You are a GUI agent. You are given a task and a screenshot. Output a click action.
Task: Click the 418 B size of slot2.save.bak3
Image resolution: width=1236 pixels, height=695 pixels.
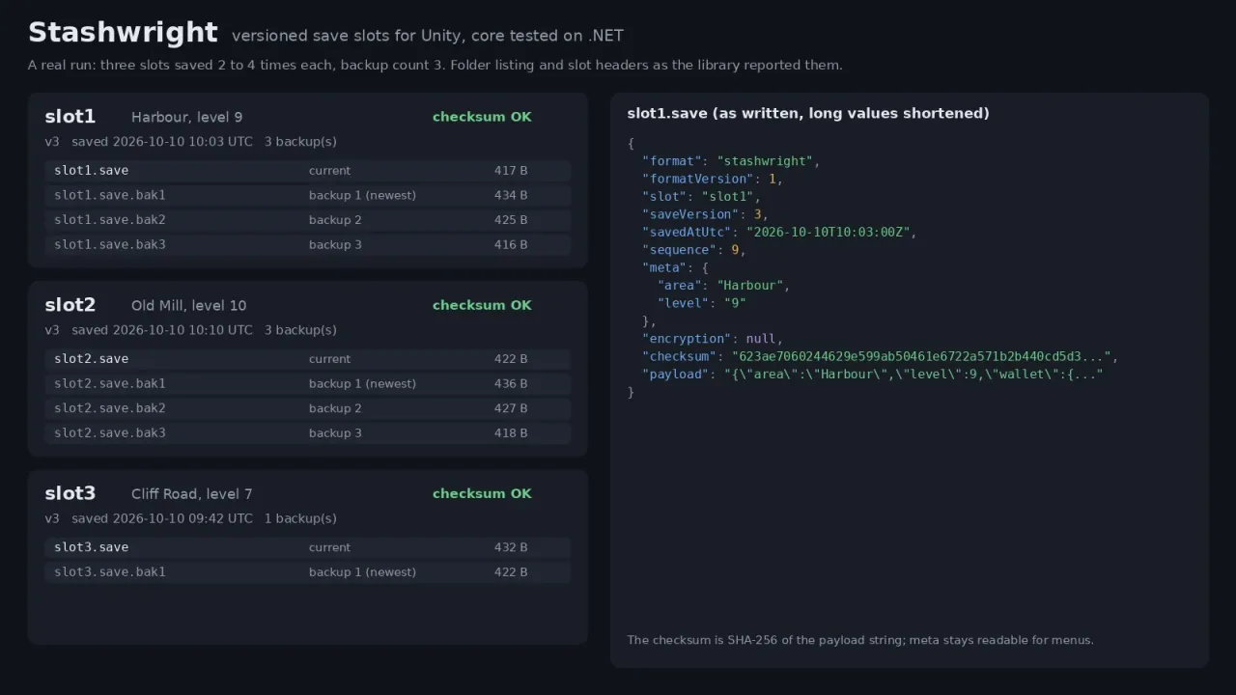[x=511, y=433]
